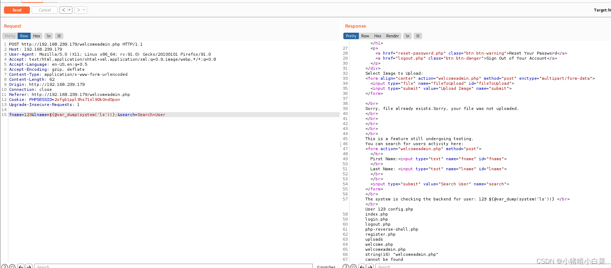Select the Response Raw tab
This screenshot has height=268, width=611.
coord(365,36)
